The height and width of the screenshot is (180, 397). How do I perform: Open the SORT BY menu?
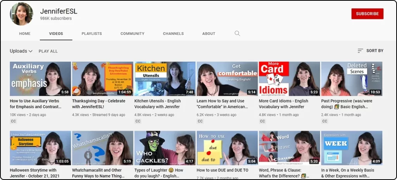[370, 51]
